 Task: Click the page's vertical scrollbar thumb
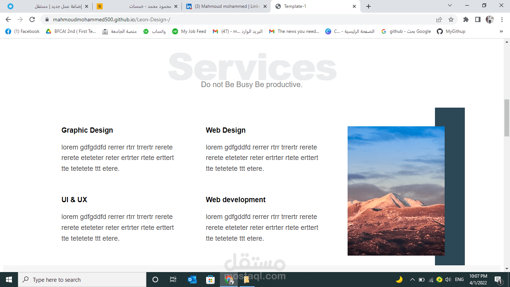click(507, 118)
